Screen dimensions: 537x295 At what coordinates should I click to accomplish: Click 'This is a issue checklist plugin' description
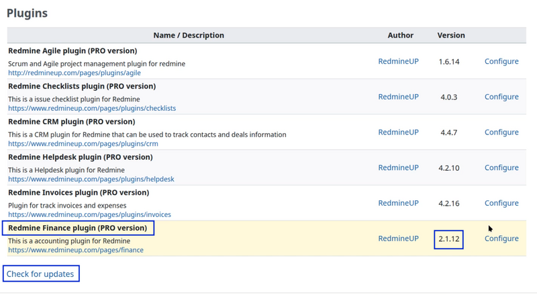[74, 99]
